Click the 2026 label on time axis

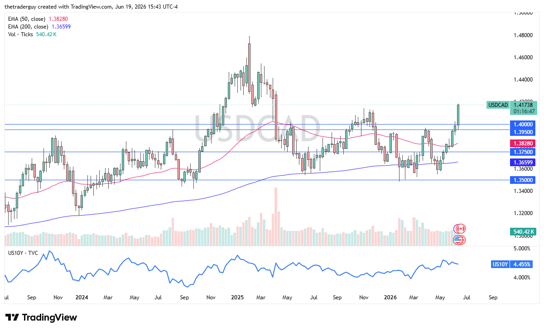click(x=390, y=297)
